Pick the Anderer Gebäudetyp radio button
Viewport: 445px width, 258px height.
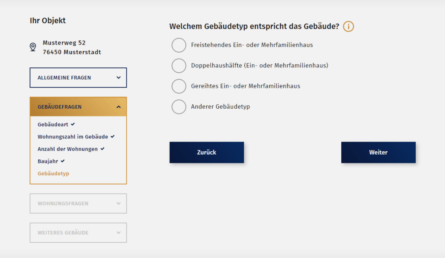point(179,107)
